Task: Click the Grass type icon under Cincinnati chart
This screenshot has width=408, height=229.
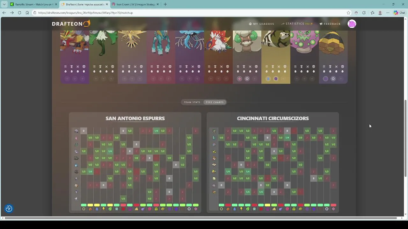Action: pos(248,209)
